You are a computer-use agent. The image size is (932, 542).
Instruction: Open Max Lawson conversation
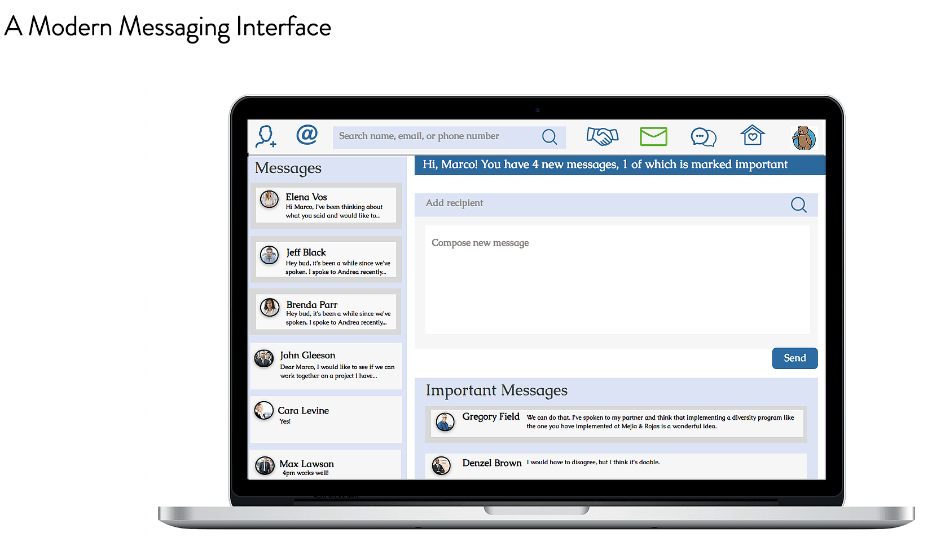click(326, 465)
